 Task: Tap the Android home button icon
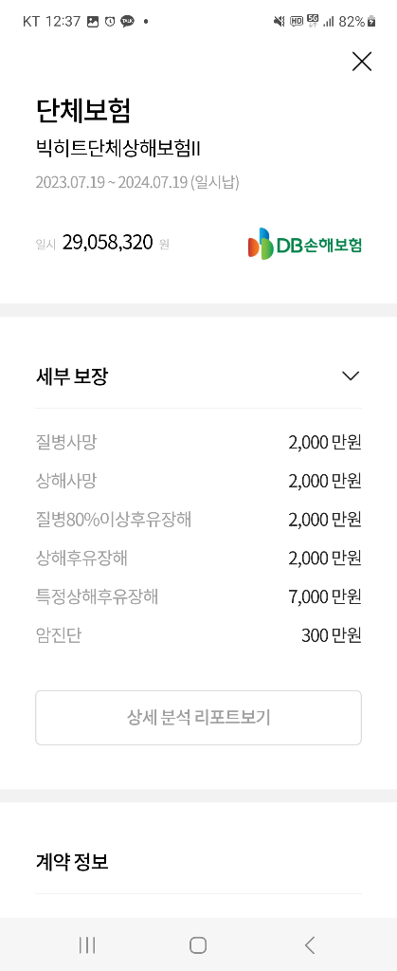click(198, 944)
